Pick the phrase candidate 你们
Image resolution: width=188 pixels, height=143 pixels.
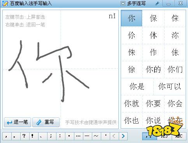(x=175, y=69)
